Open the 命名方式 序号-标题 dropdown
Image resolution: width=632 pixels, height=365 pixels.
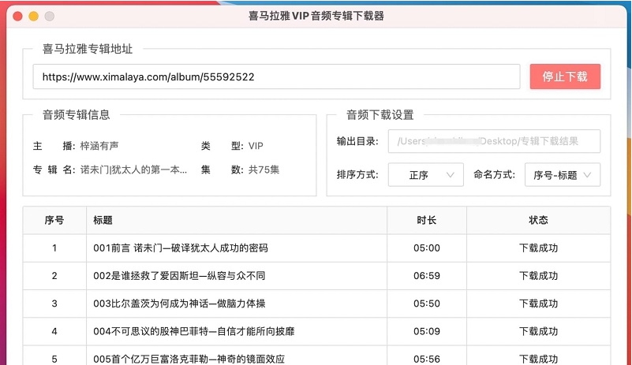563,175
